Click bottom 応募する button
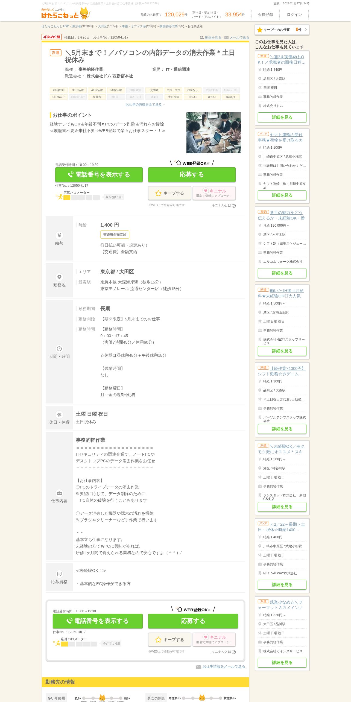Image resolution: width=351 pixels, height=702 pixels. (x=193, y=621)
